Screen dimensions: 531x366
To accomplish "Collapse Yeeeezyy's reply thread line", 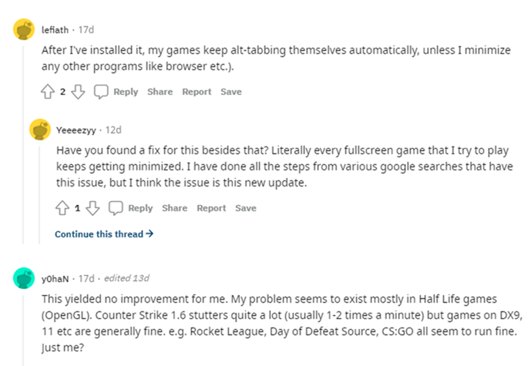I will [39, 196].
